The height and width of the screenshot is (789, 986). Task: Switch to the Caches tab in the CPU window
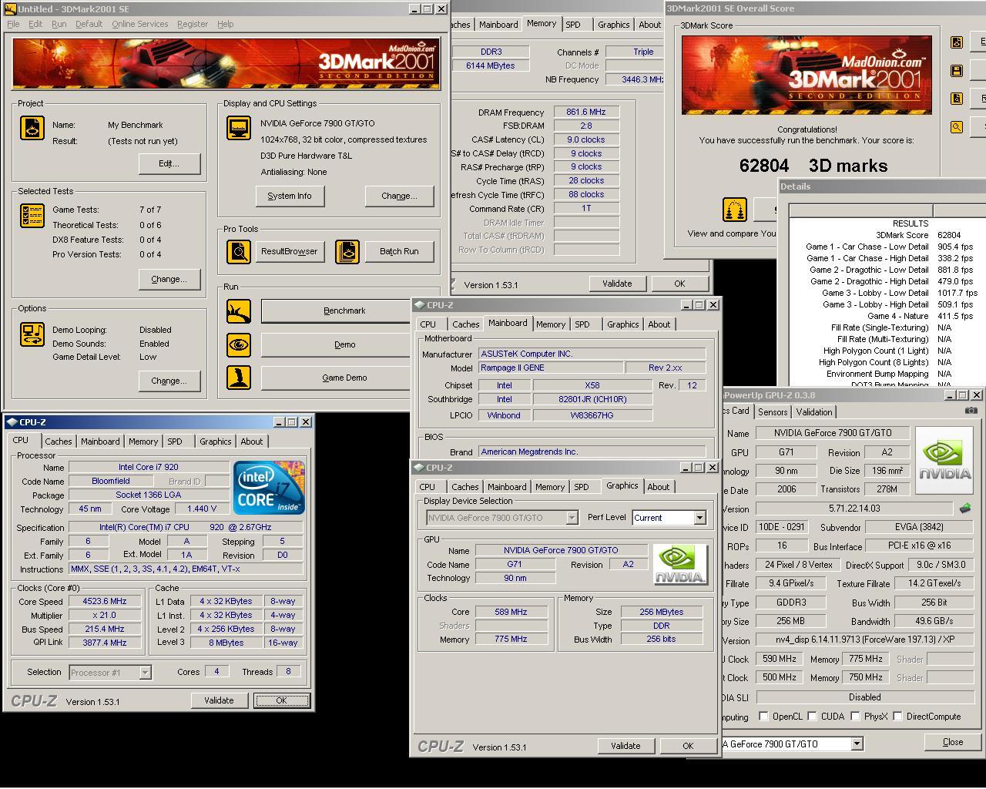58,442
